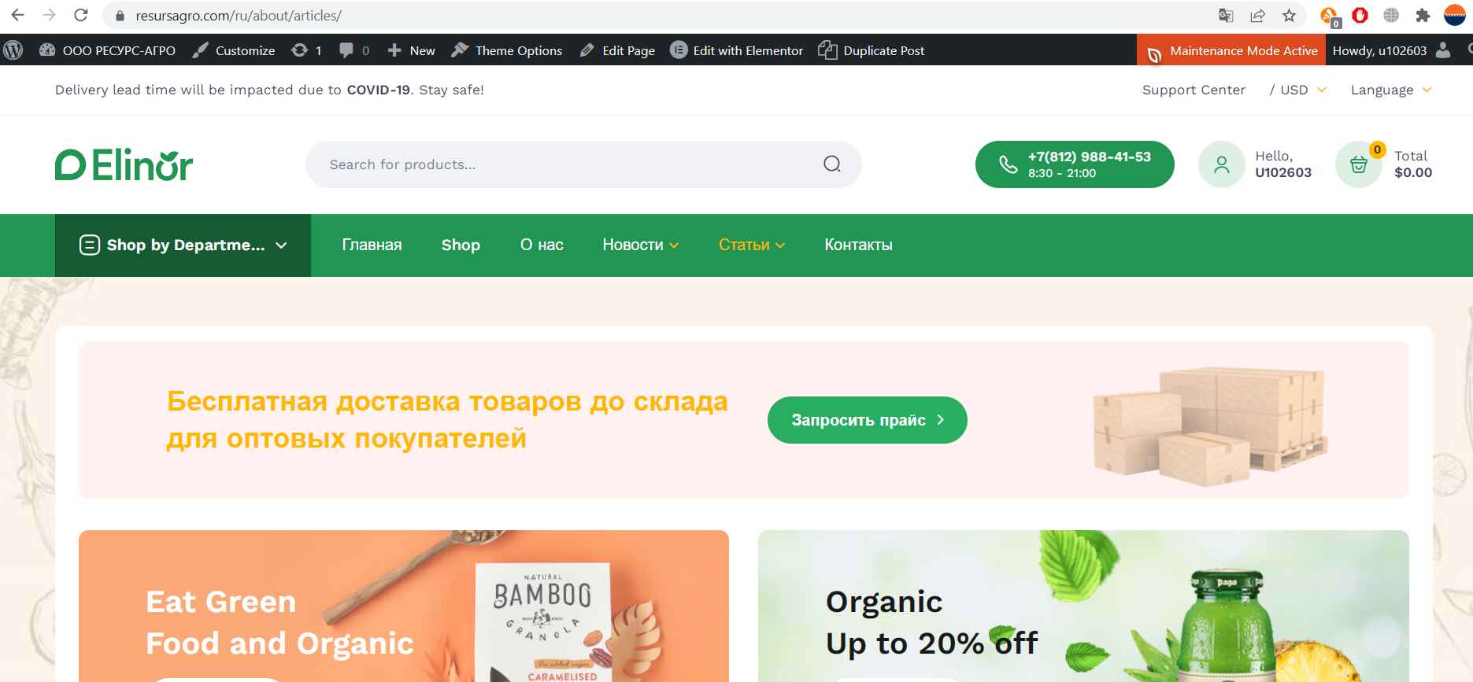The height and width of the screenshot is (682, 1473).
Task: Open the Google Translate page icon
Action: point(1226,15)
